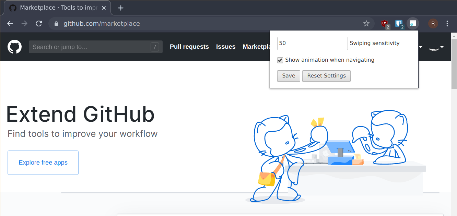The width and height of the screenshot is (457, 216).
Task: Click the browser forward arrow
Action: pyautogui.click(x=24, y=23)
